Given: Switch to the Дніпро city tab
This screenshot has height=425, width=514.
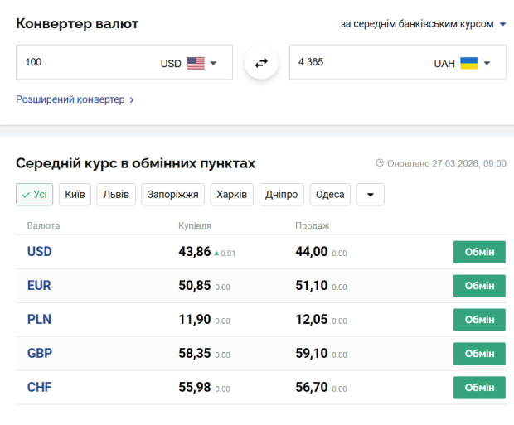Looking at the screenshot, I should tap(282, 195).
